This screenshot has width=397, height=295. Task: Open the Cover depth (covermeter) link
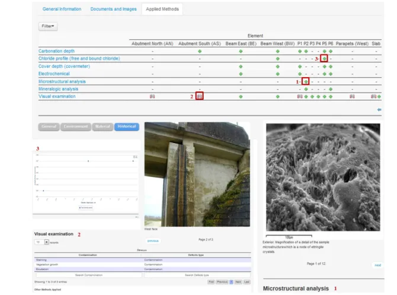coord(64,66)
